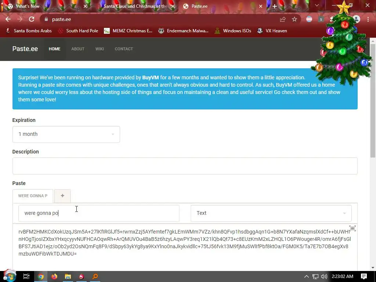
Task: Expand the Text syntax dropdown
Action: tap(271, 213)
